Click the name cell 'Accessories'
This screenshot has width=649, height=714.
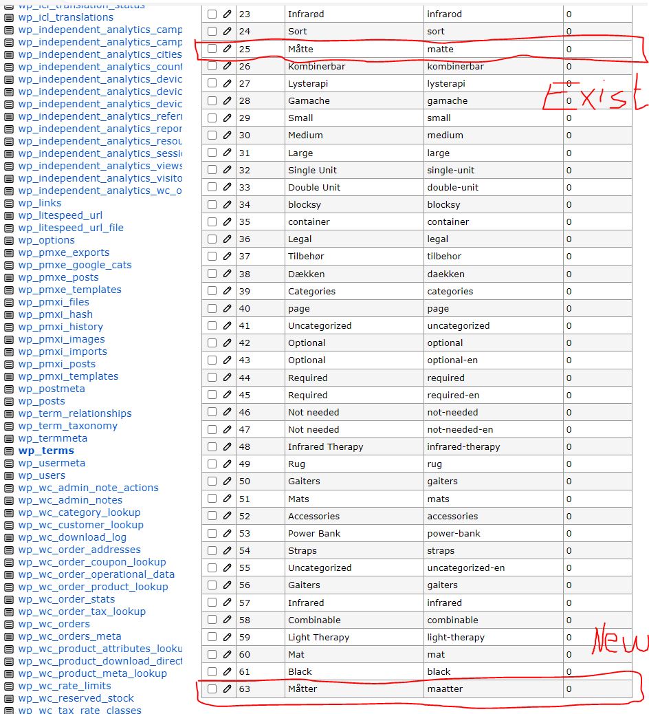[x=355, y=516]
